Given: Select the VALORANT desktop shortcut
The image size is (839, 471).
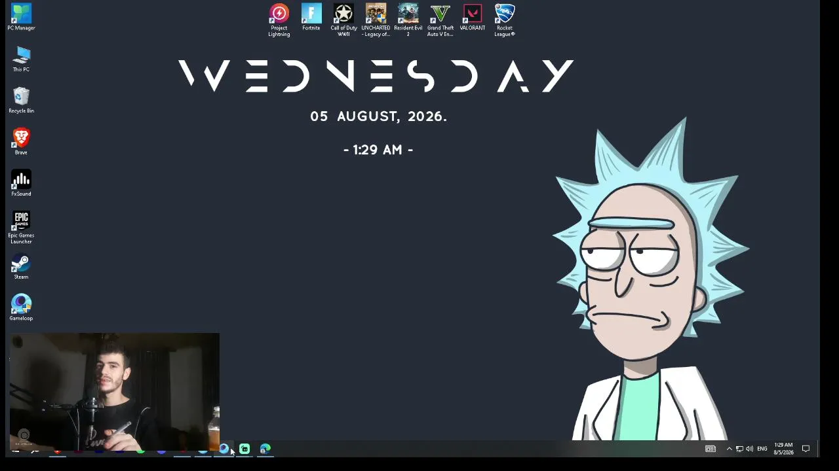Looking at the screenshot, I should 473,18.
